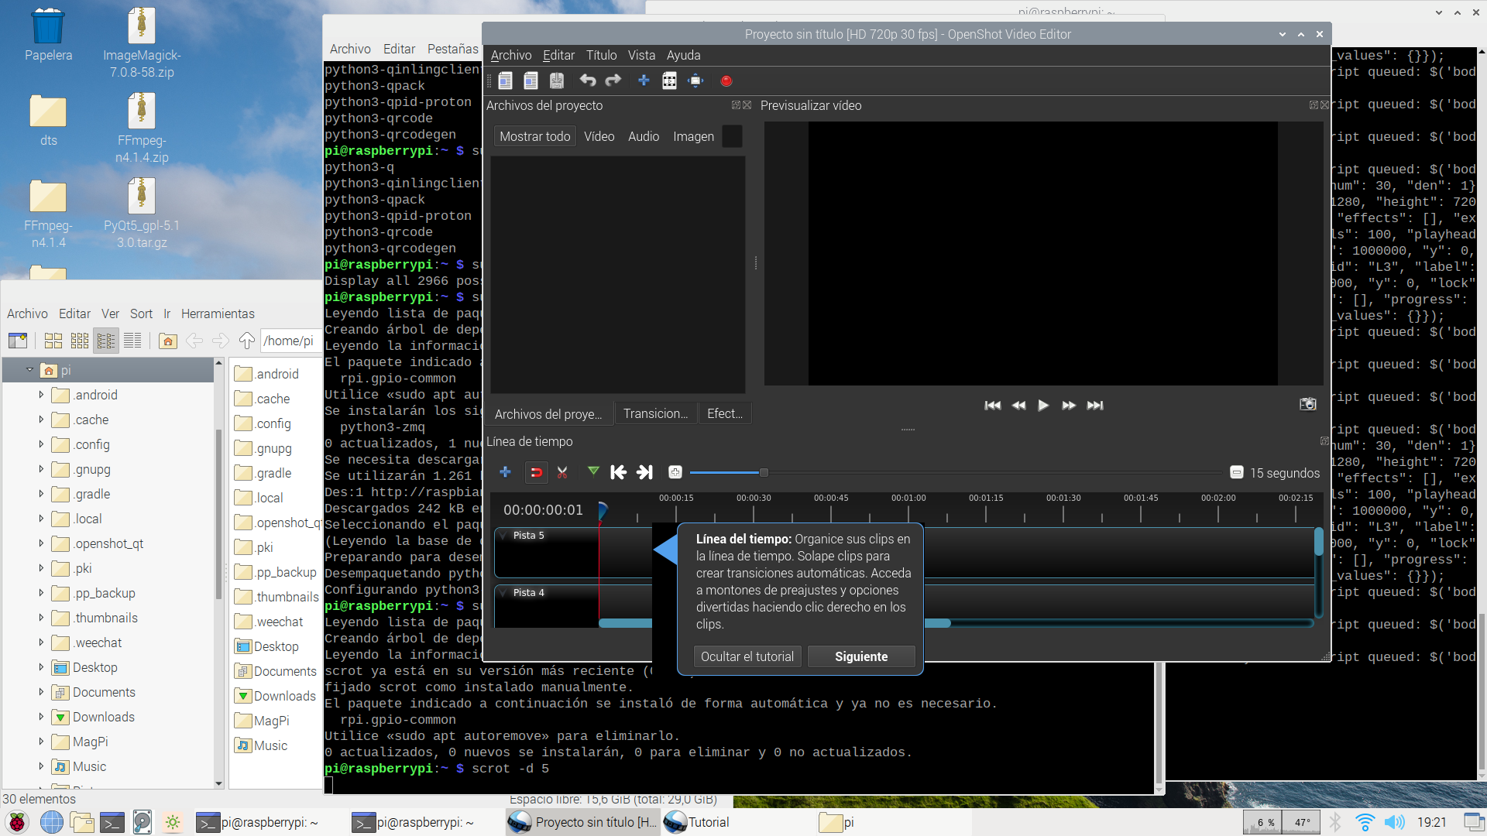
Task: Click the Export Video red record icon
Action: pyautogui.click(x=726, y=81)
